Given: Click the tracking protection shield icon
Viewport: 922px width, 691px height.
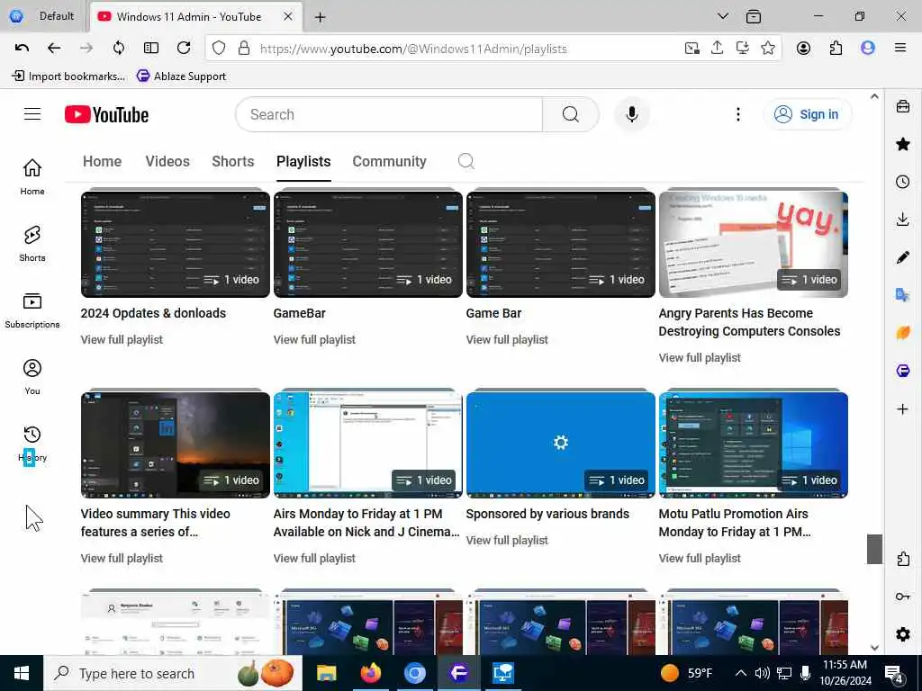Looking at the screenshot, I should click(219, 49).
